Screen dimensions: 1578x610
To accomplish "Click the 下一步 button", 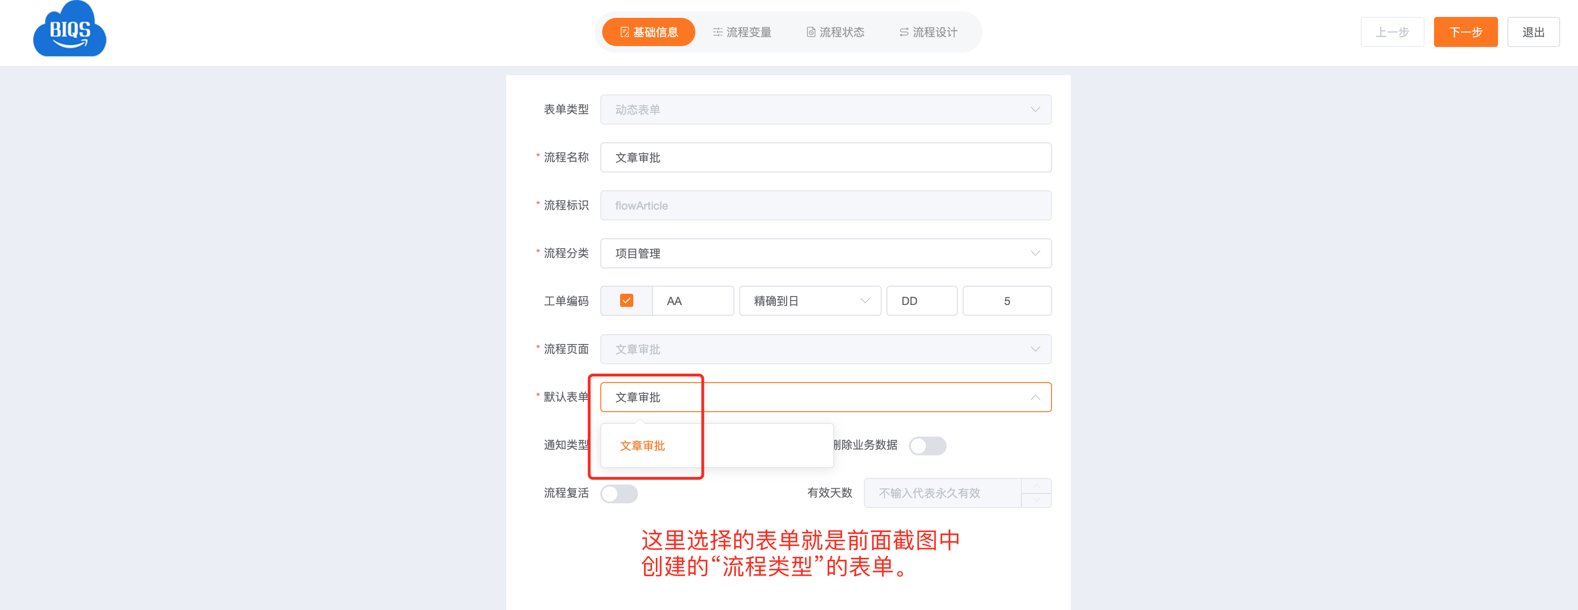I will pos(1465,32).
